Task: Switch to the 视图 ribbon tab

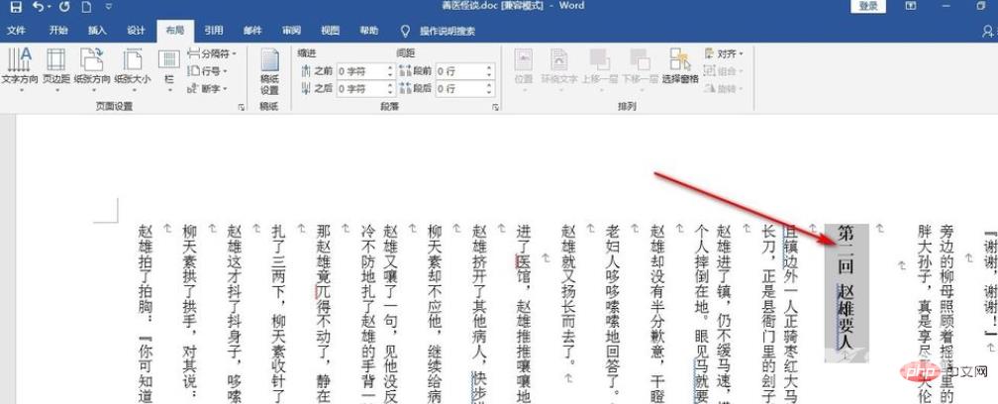Action: 331,31
